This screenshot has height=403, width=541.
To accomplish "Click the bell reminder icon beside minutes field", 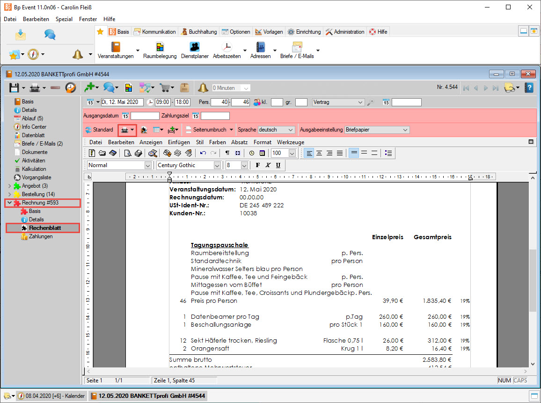I will click(203, 88).
